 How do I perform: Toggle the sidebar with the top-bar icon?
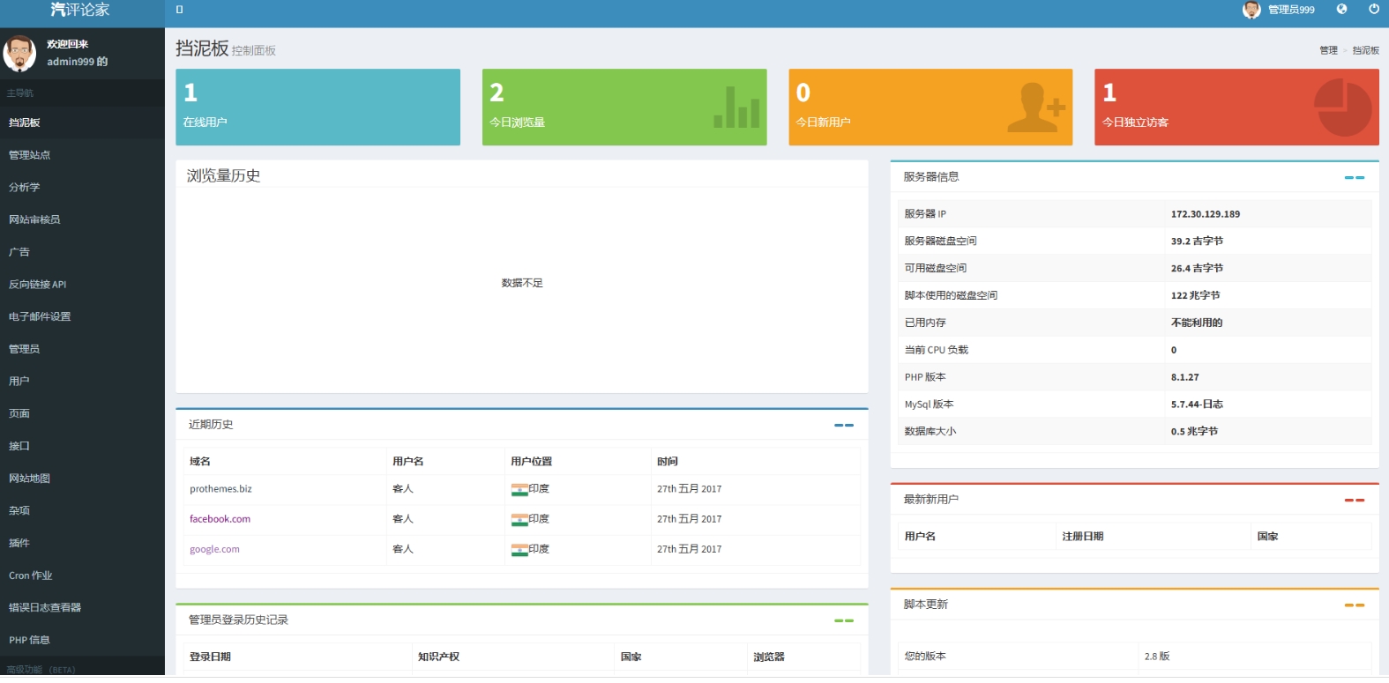point(180,10)
